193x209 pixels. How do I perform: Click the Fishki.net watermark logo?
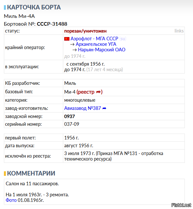[181, 205]
